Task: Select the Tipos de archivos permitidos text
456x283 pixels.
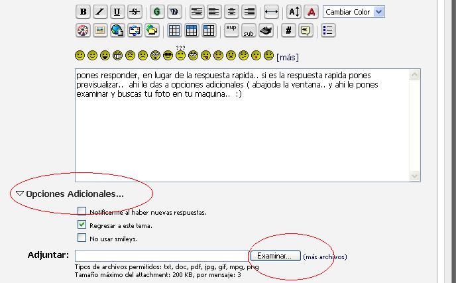Action: [x=166, y=267]
